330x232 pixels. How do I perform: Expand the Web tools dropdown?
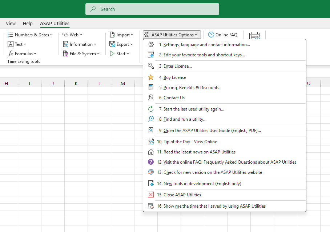point(72,35)
